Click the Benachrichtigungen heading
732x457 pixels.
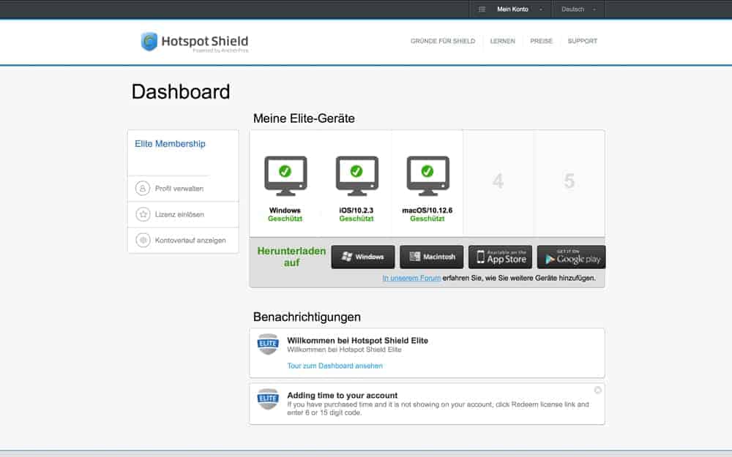point(307,317)
